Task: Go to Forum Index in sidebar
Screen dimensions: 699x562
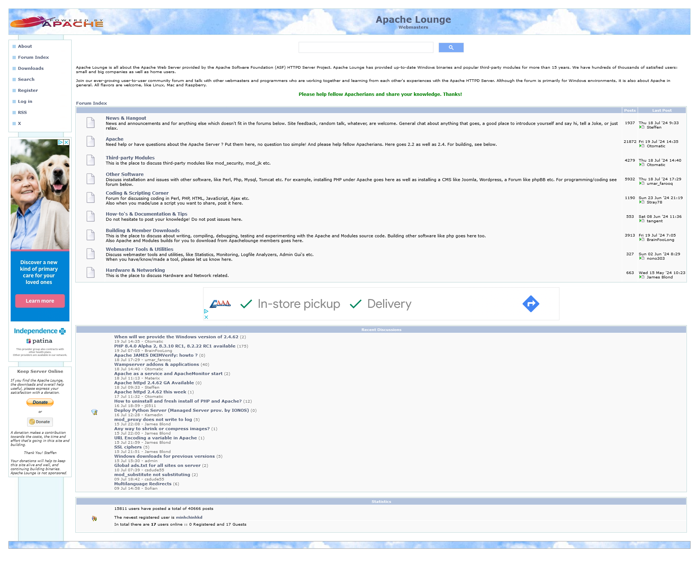Action: click(33, 57)
